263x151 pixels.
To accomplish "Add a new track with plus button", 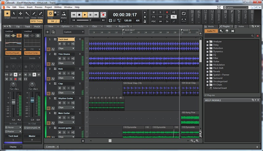I will click(47, 32).
